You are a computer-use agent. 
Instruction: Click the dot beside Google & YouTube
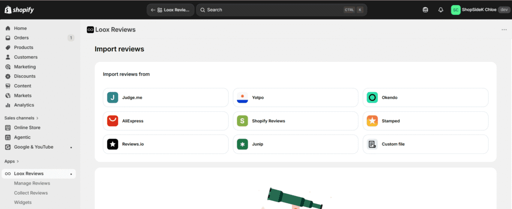(x=71, y=148)
